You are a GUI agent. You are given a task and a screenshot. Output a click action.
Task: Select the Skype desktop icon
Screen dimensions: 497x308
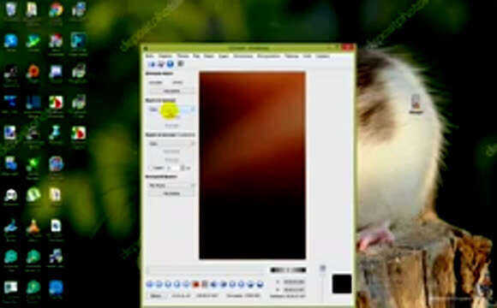[x=10, y=41]
